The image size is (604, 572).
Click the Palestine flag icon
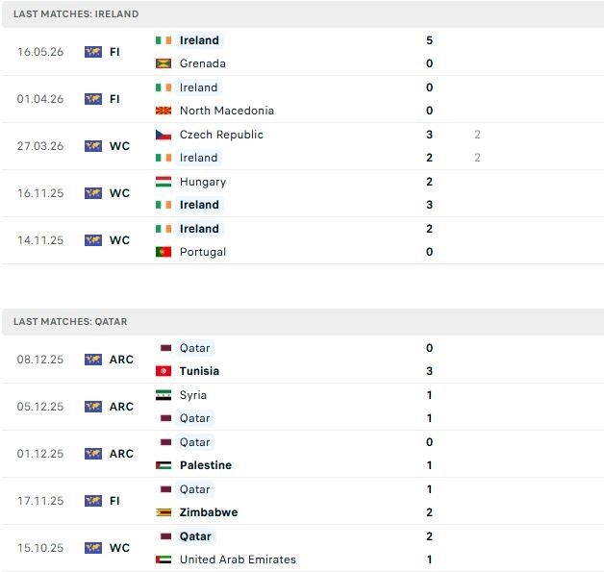(164, 465)
